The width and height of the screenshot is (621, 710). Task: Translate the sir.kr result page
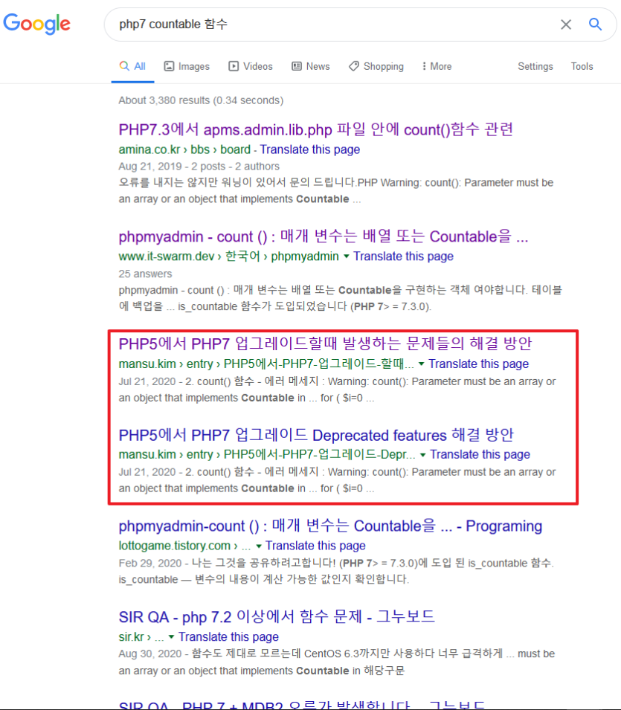pyautogui.click(x=228, y=637)
